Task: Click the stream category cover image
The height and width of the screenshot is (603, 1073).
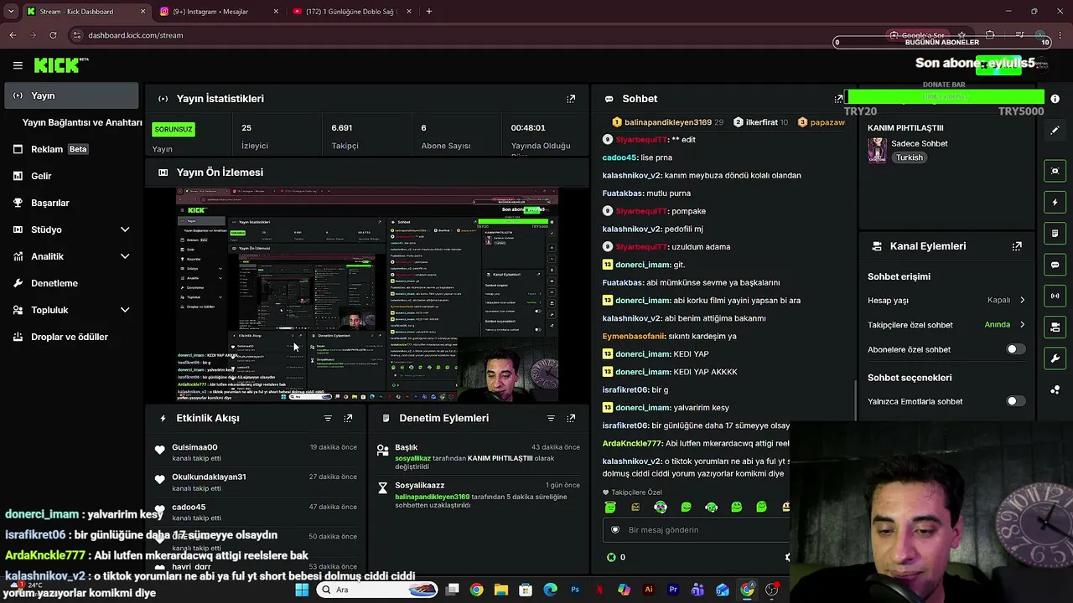Action: click(x=877, y=150)
